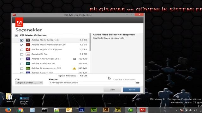Check the Adobe Flash Builder 4.6 checkbox
The image size is (202, 113).
tap(22, 40)
